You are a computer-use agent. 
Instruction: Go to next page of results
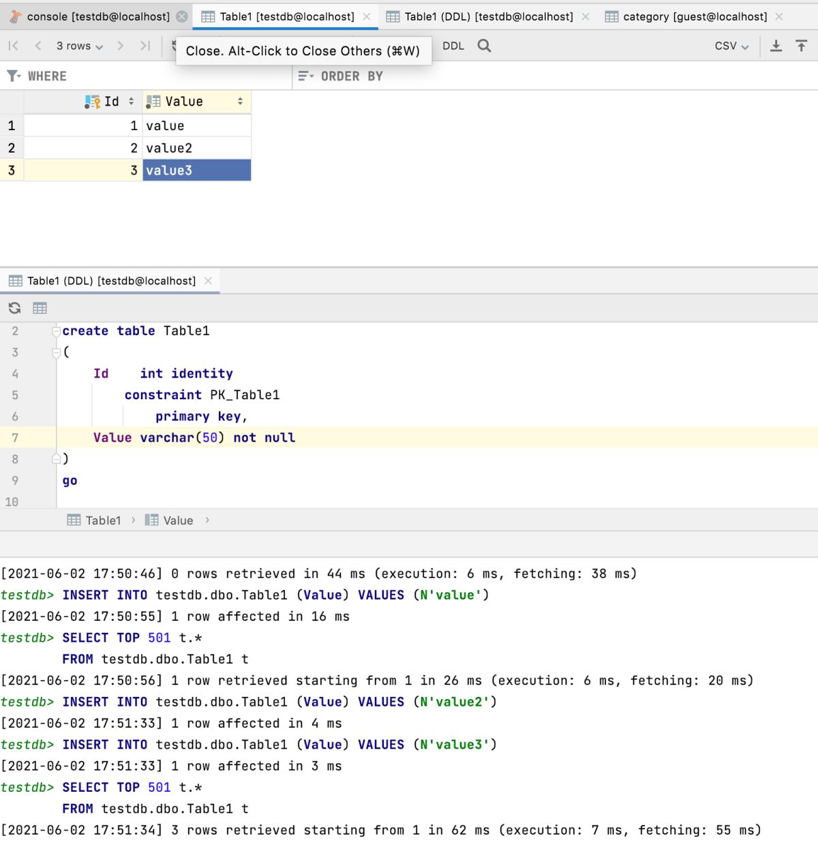pyautogui.click(x=121, y=46)
